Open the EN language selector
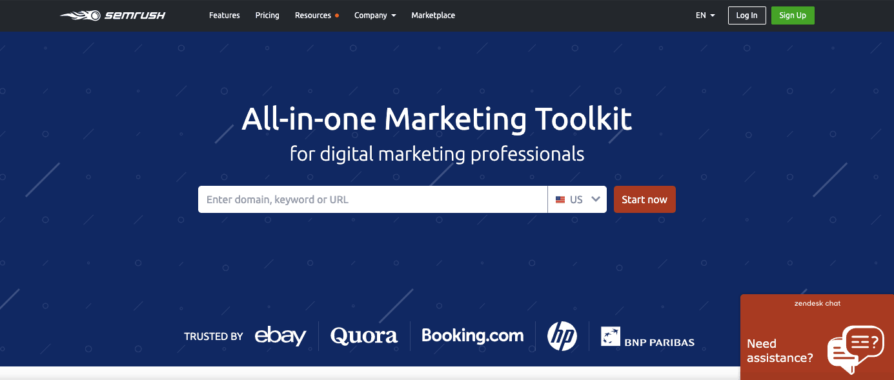The width and height of the screenshot is (894, 380). [x=705, y=15]
